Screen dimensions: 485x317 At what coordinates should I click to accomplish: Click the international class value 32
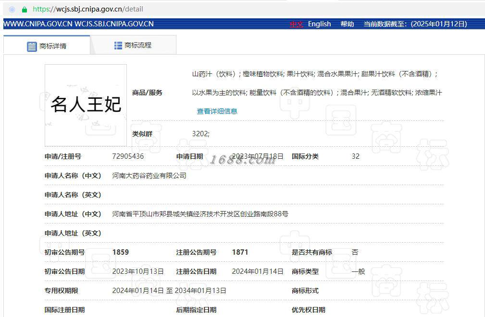[x=355, y=156]
